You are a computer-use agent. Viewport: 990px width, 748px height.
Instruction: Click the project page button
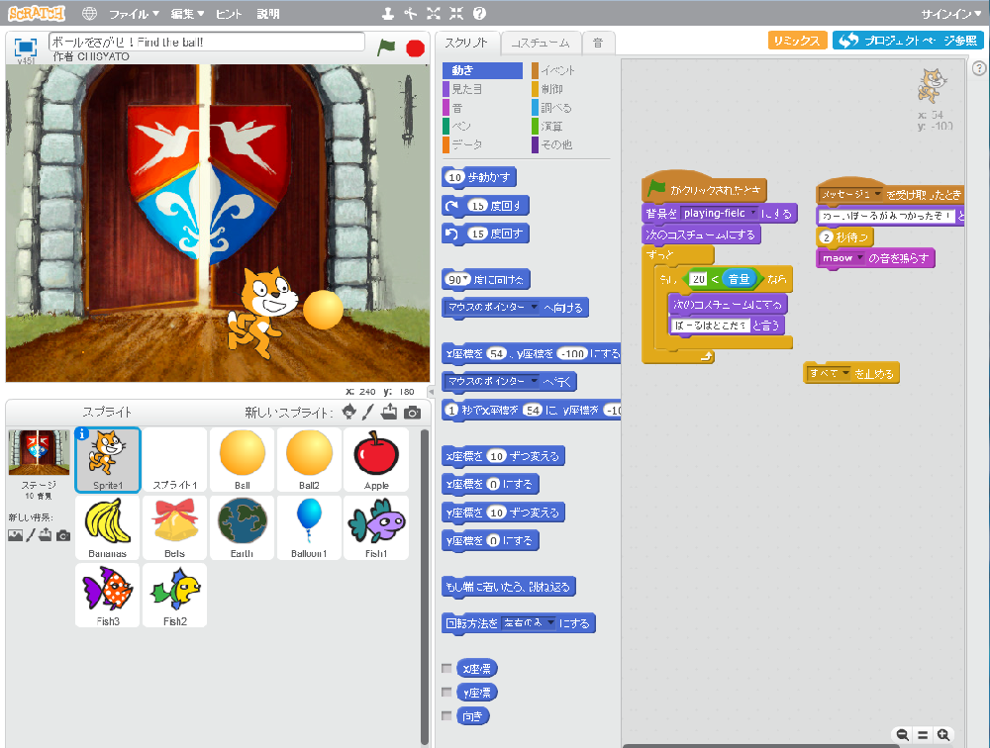(x=908, y=41)
